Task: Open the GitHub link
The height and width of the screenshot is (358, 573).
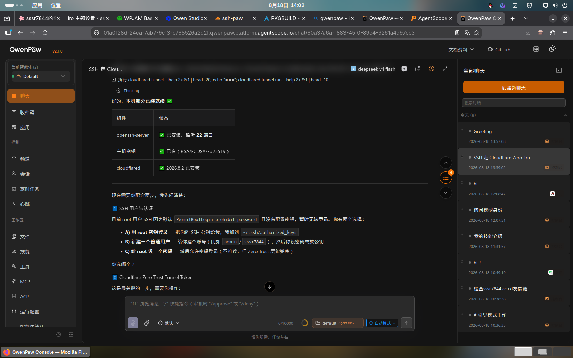Action: 499,50
